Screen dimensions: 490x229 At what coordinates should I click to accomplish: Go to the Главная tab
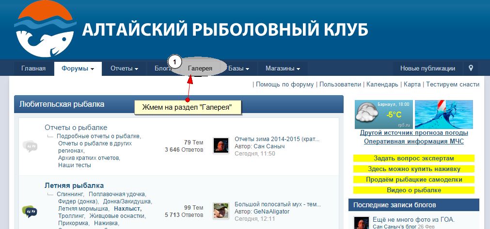[33, 69]
